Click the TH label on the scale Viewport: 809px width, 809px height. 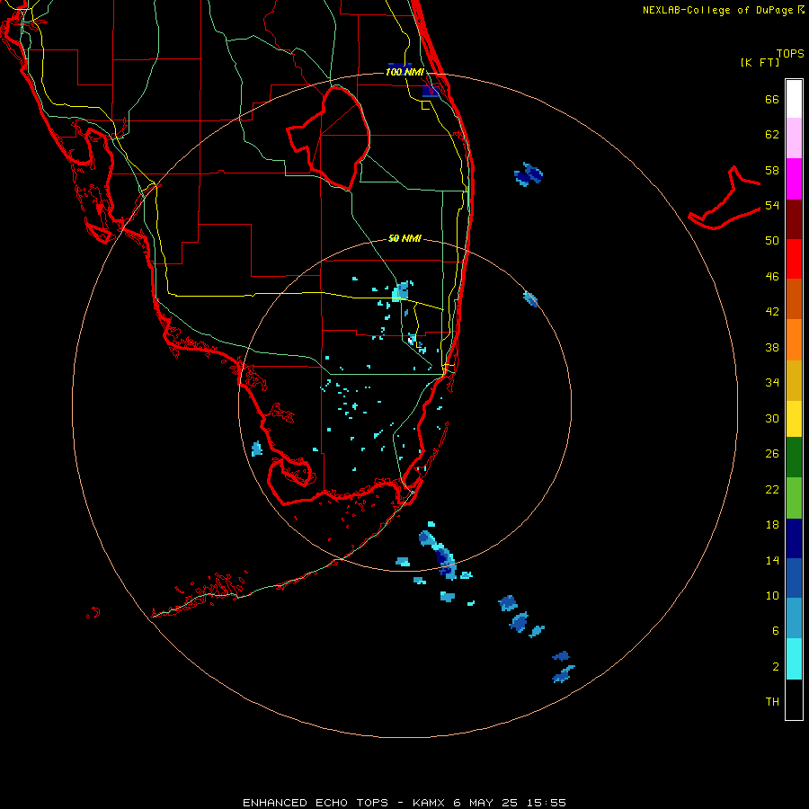(772, 702)
